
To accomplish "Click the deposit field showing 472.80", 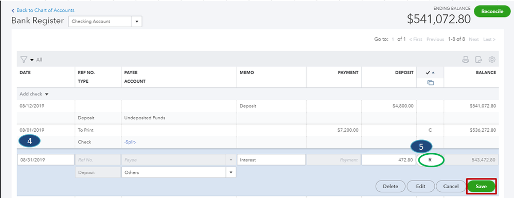I will (x=389, y=160).
